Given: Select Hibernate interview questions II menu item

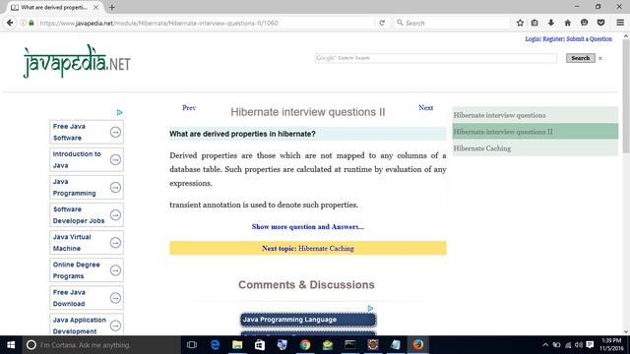Looking at the screenshot, I should click(x=535, y=132).
